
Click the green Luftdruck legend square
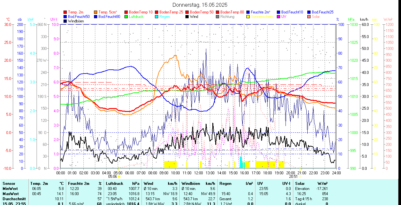pyautogui.click(x=126, y=17)
